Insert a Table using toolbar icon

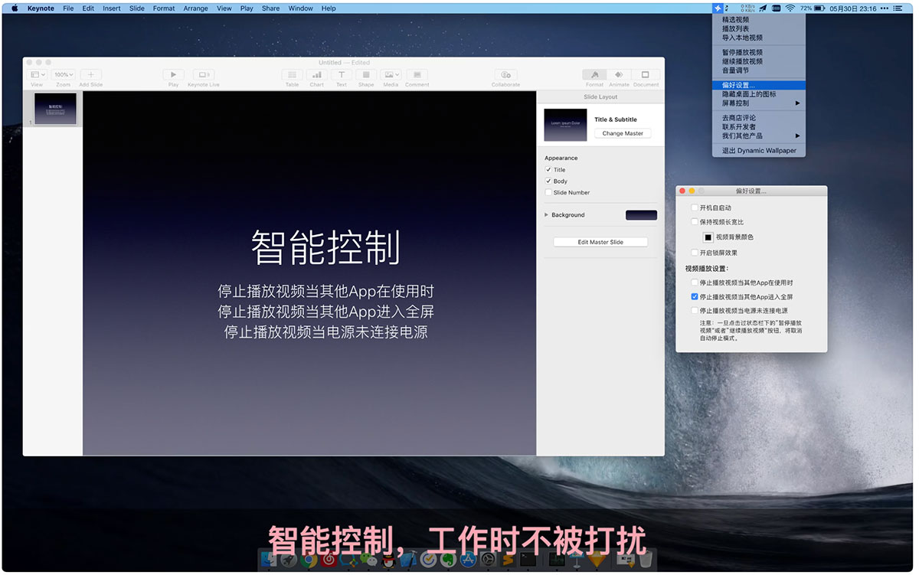(292, 75)
